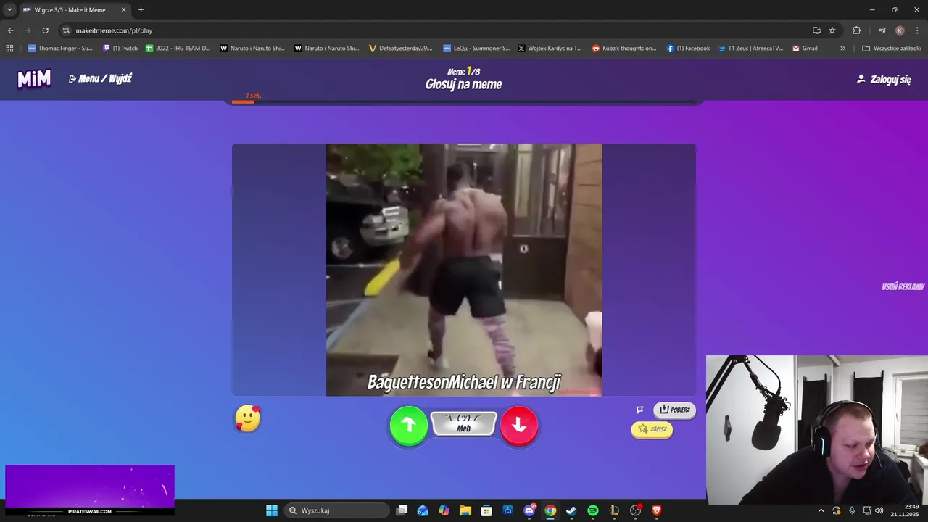928x522 pixels.
Task: Open Chrome three-dot menu
Action: [918, 30]
